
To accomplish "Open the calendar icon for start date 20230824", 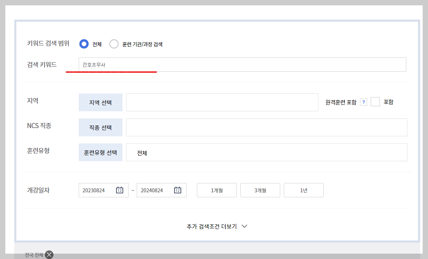I will [120, 190].
